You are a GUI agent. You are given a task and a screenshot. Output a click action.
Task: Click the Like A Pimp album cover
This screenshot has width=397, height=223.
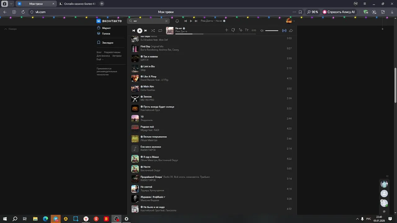coord(135,78)
